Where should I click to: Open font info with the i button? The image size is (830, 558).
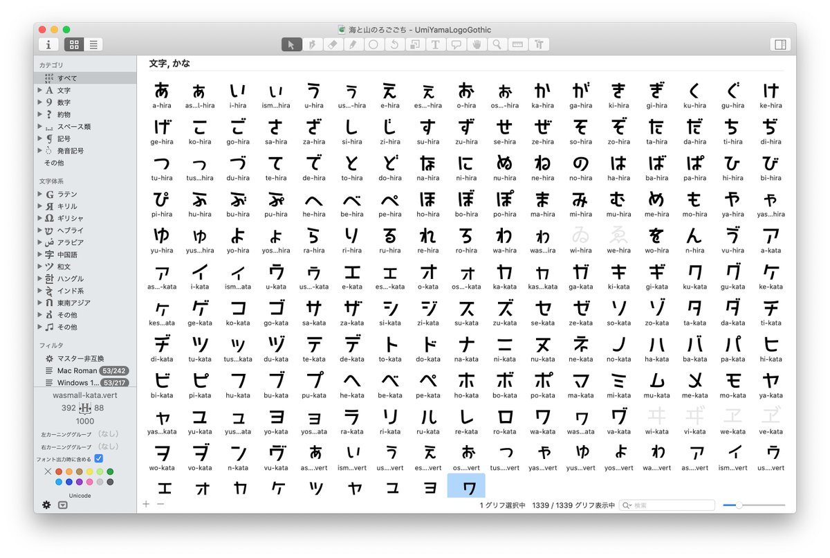[x=48, y=44]
